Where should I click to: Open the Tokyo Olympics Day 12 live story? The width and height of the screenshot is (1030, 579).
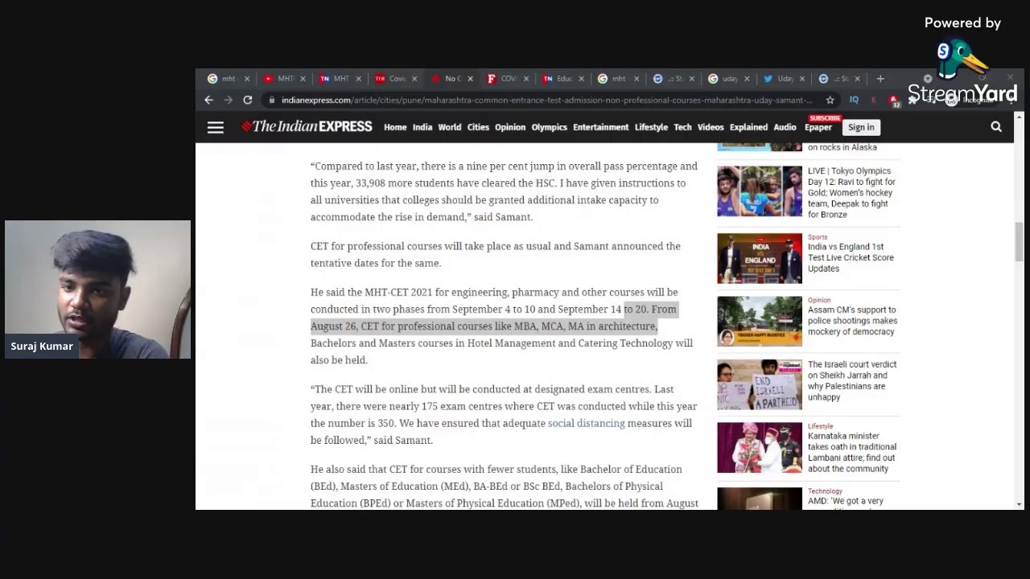click(851, 193)
